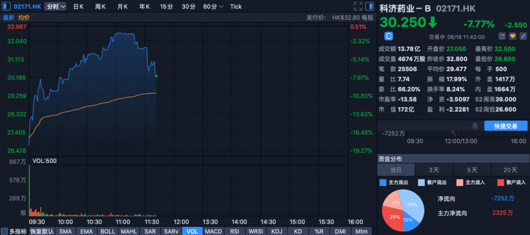
Task: Select the 3天 fund distribution tab
Action: (x=434, y=170)
